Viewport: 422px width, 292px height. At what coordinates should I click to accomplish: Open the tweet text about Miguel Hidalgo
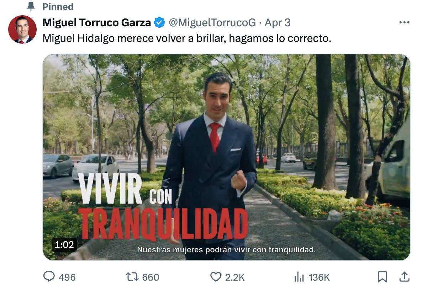187,38
